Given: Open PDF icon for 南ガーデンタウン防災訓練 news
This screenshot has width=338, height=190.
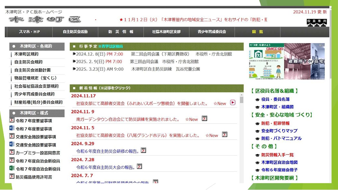Looking at the screenshot, I should [204, 119].
